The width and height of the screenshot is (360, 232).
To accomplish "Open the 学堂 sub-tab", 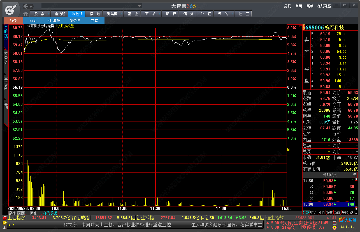I will (x=94, y=20).
